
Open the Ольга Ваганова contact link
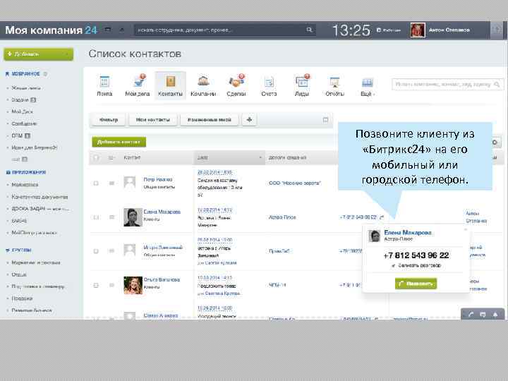pyautogui.click(x=162, y=279)
